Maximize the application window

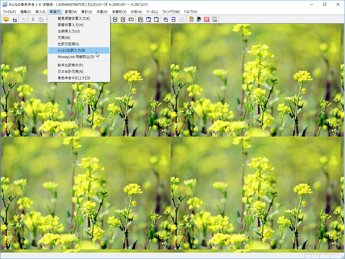click(x=325, y=4)
